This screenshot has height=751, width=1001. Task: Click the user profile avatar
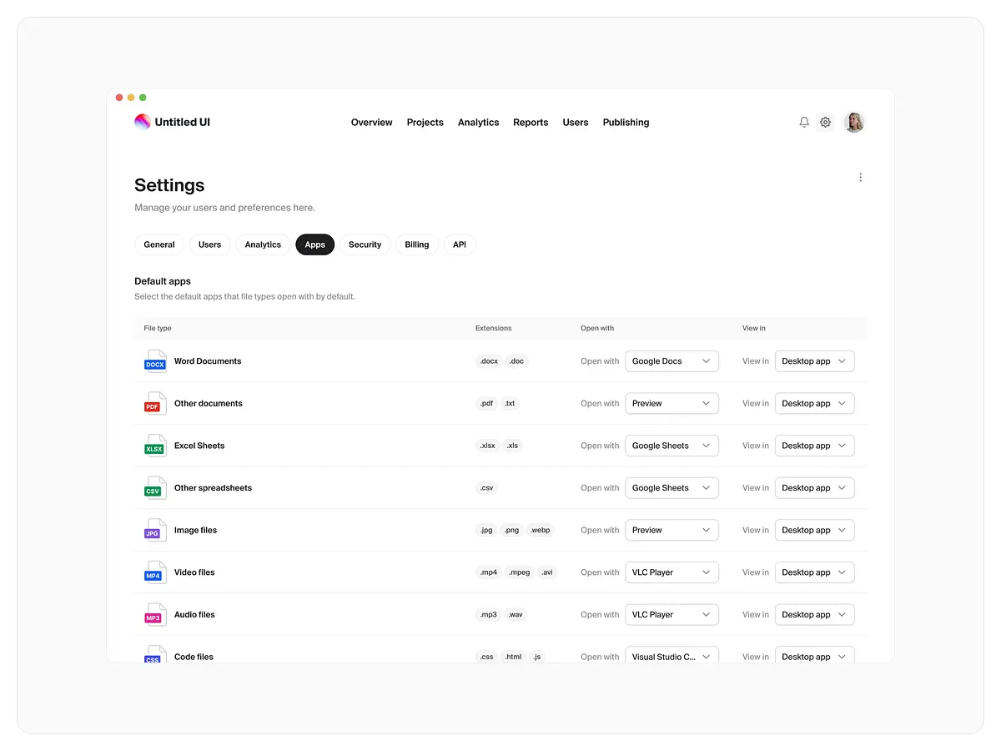854,122
